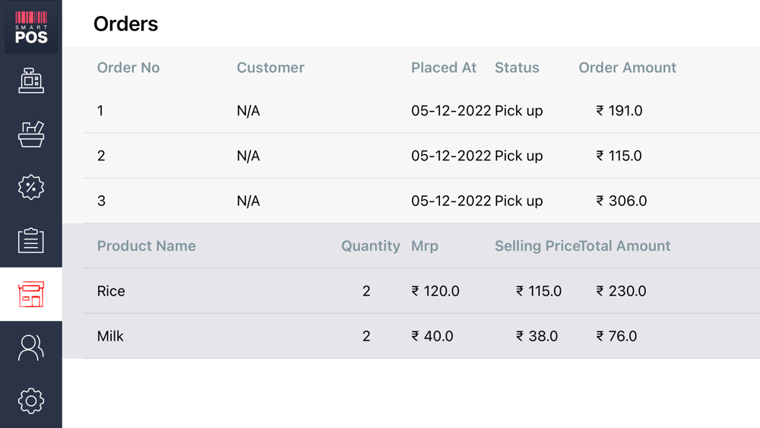
Task: Click the ₹ 191.0 order amount
Action: [x=619, y=111]
